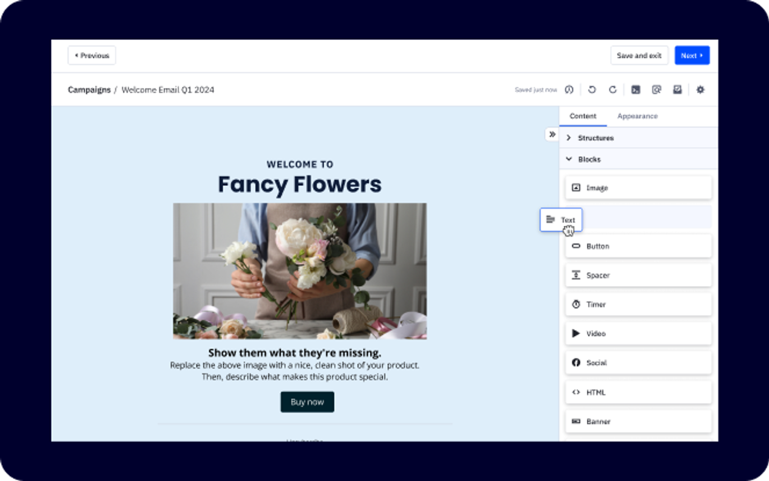
Task: Choose the Timer block
Action: pos(638,304)
